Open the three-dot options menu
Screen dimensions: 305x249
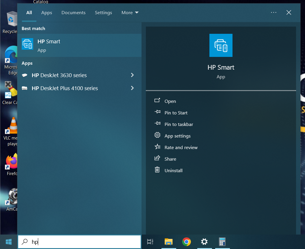tap(274, 12)
